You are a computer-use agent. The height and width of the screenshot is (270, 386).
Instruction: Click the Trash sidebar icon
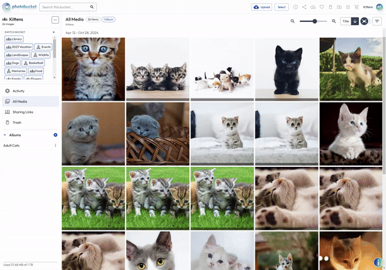coord(7,122)
